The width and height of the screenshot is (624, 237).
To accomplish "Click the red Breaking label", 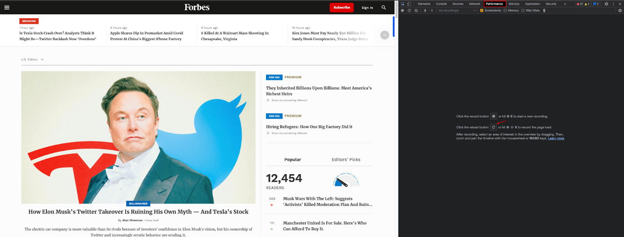I will (29, 21).
